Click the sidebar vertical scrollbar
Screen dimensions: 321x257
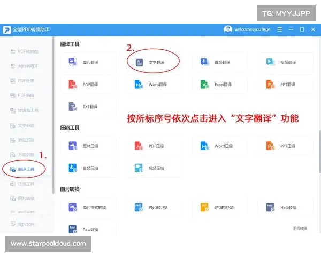pyautogui.click(x=53, y=116)
